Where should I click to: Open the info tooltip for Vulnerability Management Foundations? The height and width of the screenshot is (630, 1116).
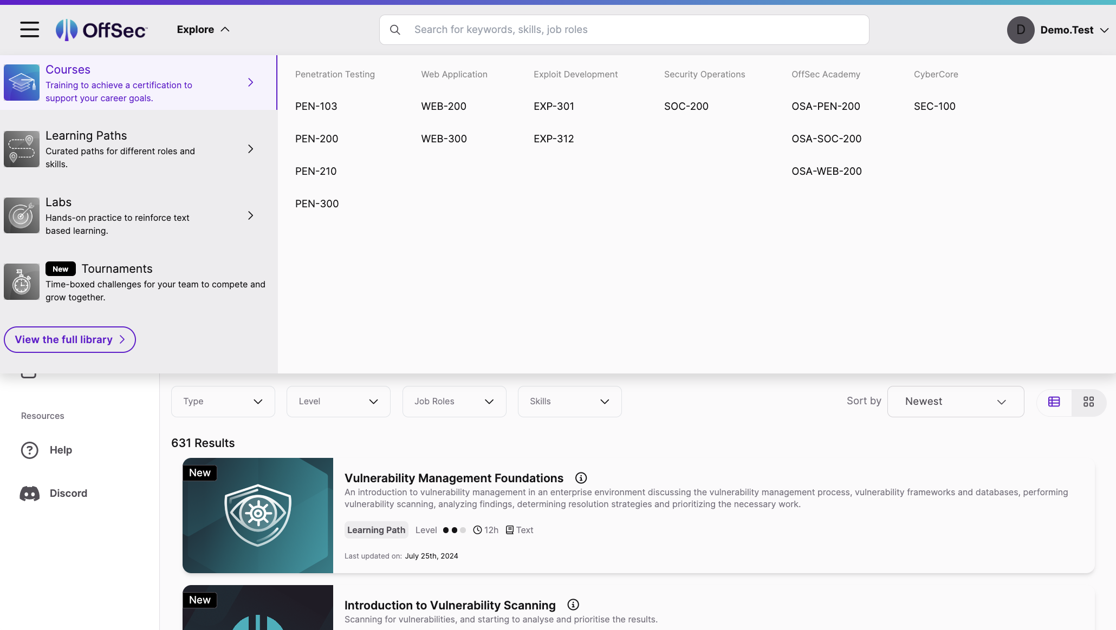[x=581, y=478]
